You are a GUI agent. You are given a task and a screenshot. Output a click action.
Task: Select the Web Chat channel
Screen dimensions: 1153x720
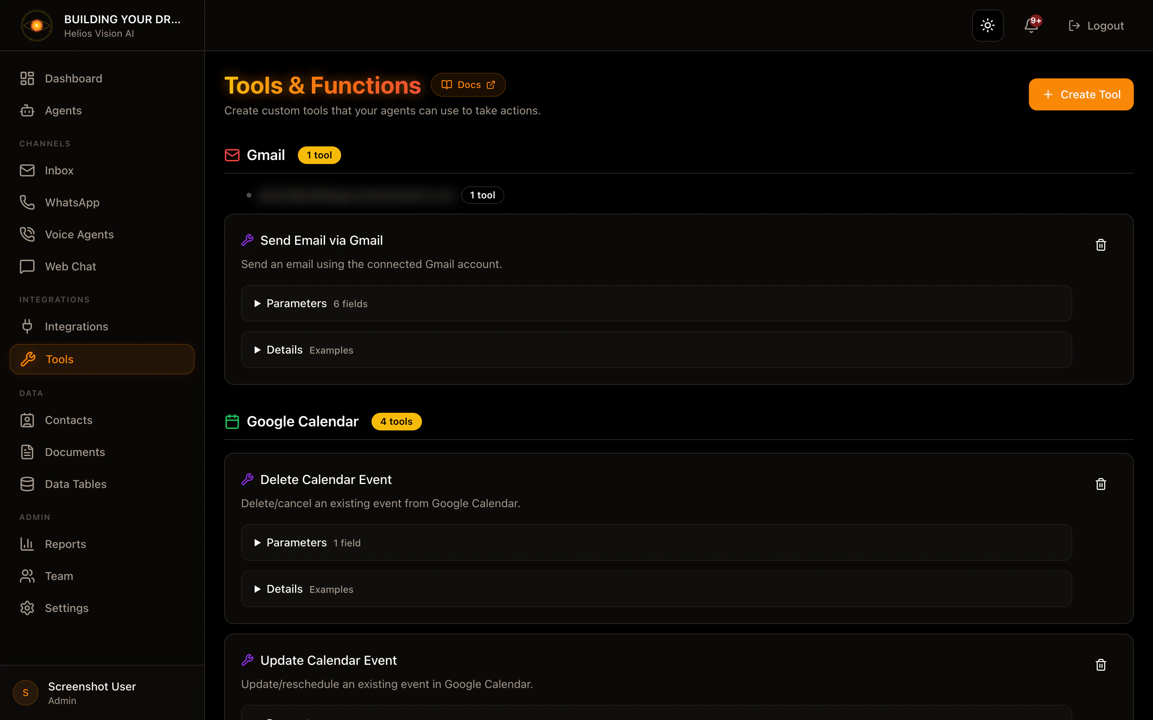pyautogui.click(x=70, y=266)
